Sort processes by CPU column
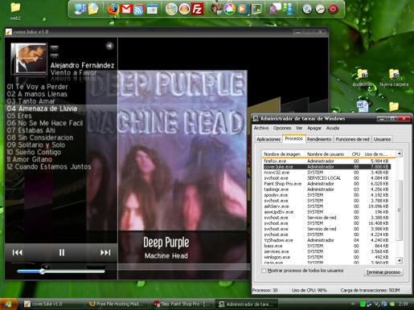This screenshot has width=414, height=310. 356,154
